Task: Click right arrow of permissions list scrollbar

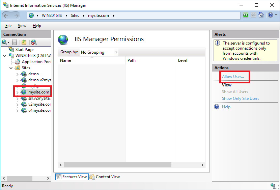Action: [x=202, y=165]
